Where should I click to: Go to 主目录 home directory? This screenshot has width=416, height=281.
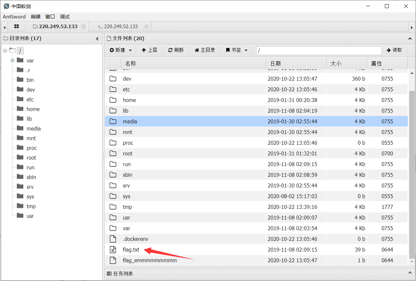click(205, 50)
